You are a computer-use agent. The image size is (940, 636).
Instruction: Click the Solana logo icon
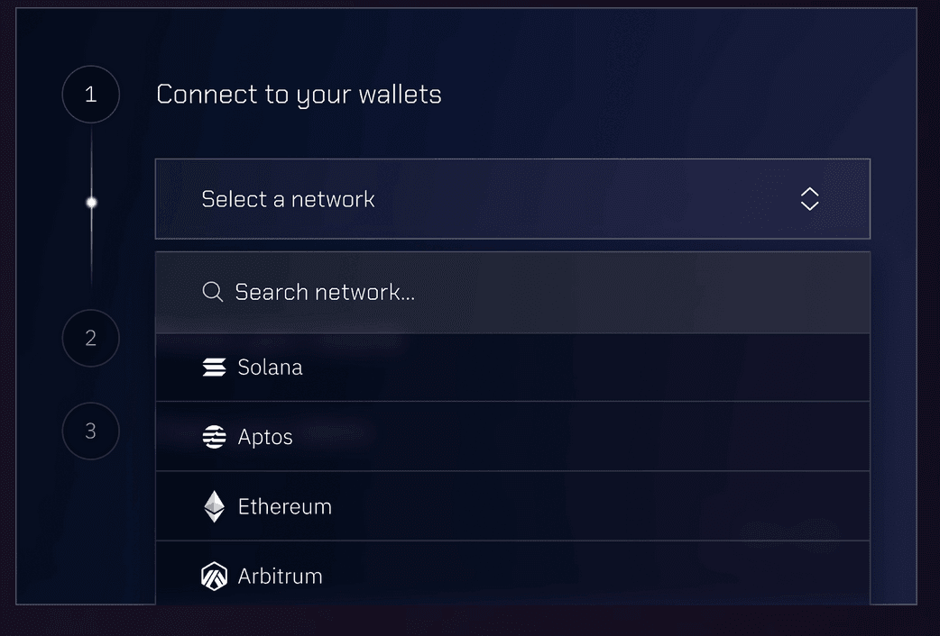[x=214, y=367]
